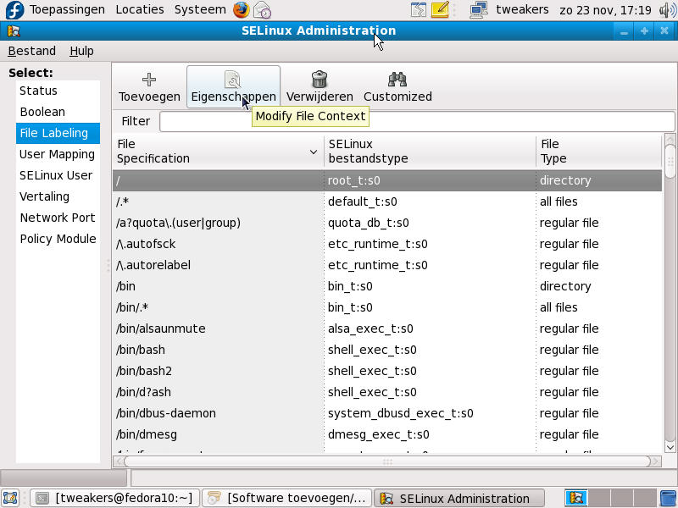Viewport: 678px width, 508px height.
Task: Open the sticky notes panel icon
Action: click(440, 9)
